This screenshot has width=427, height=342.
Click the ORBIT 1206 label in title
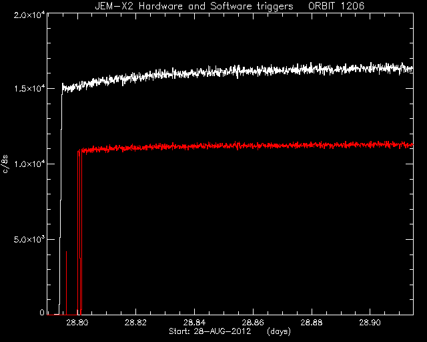click(336, 6)
